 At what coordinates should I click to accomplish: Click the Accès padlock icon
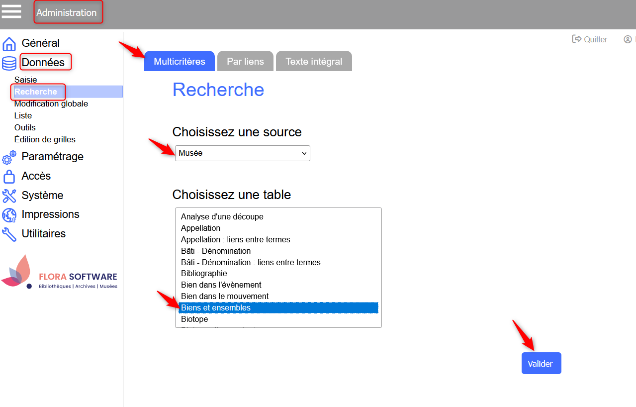click(9, 177)
